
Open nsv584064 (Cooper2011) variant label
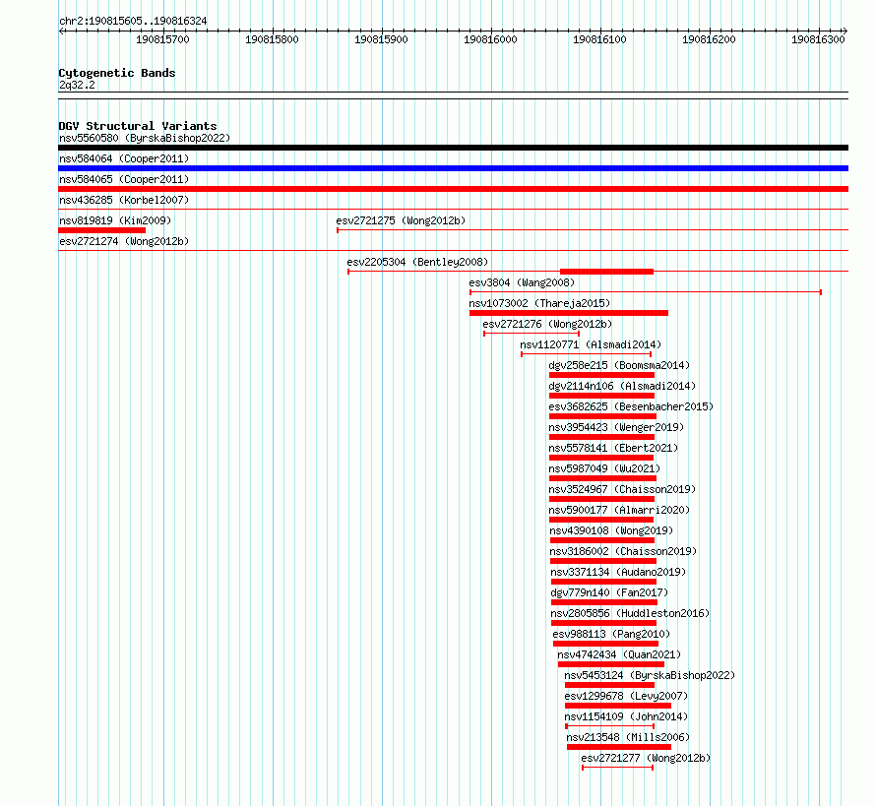(x=124, y=158)
